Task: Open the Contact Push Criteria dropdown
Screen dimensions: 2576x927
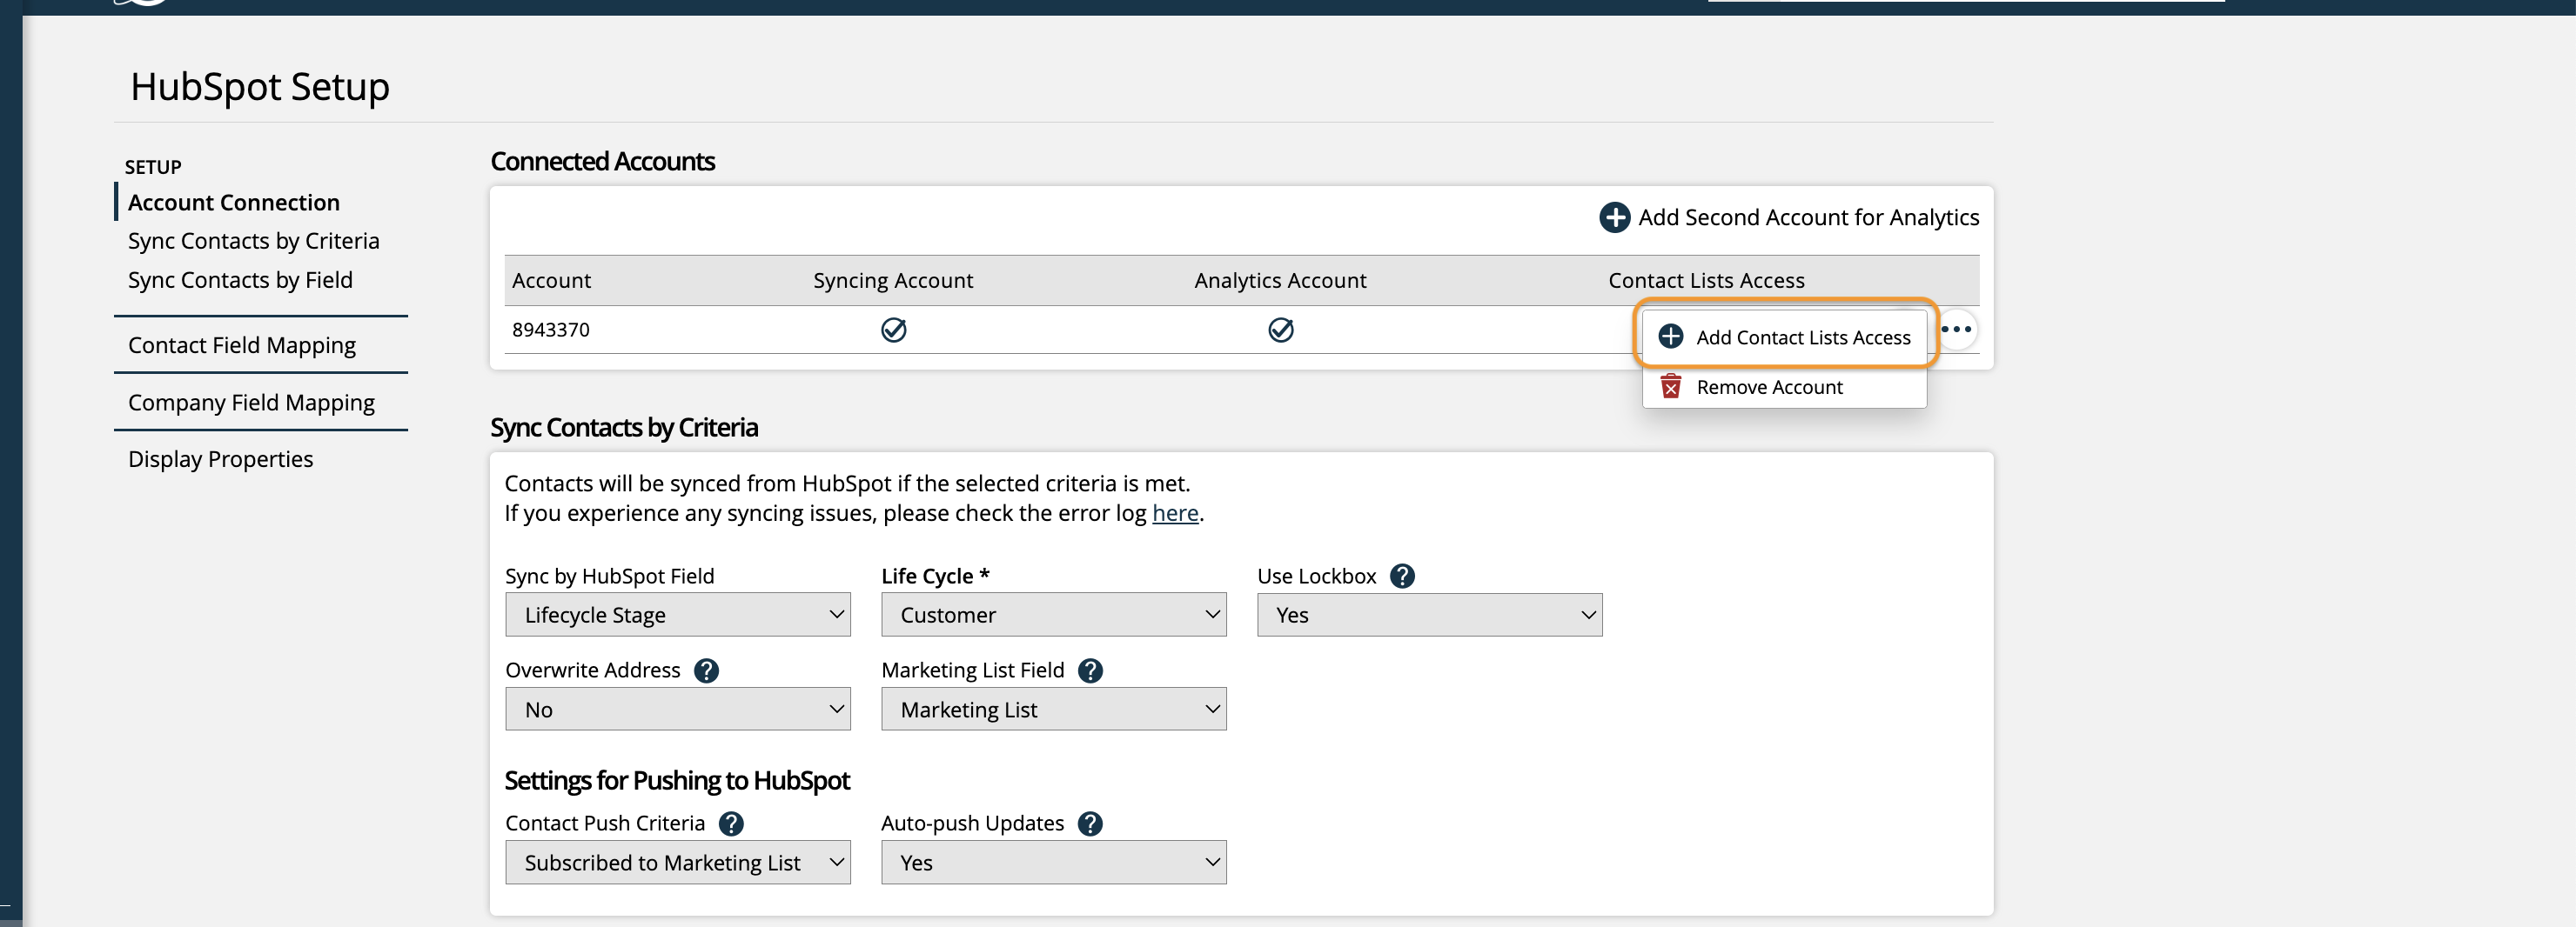Action: [678, 862]
